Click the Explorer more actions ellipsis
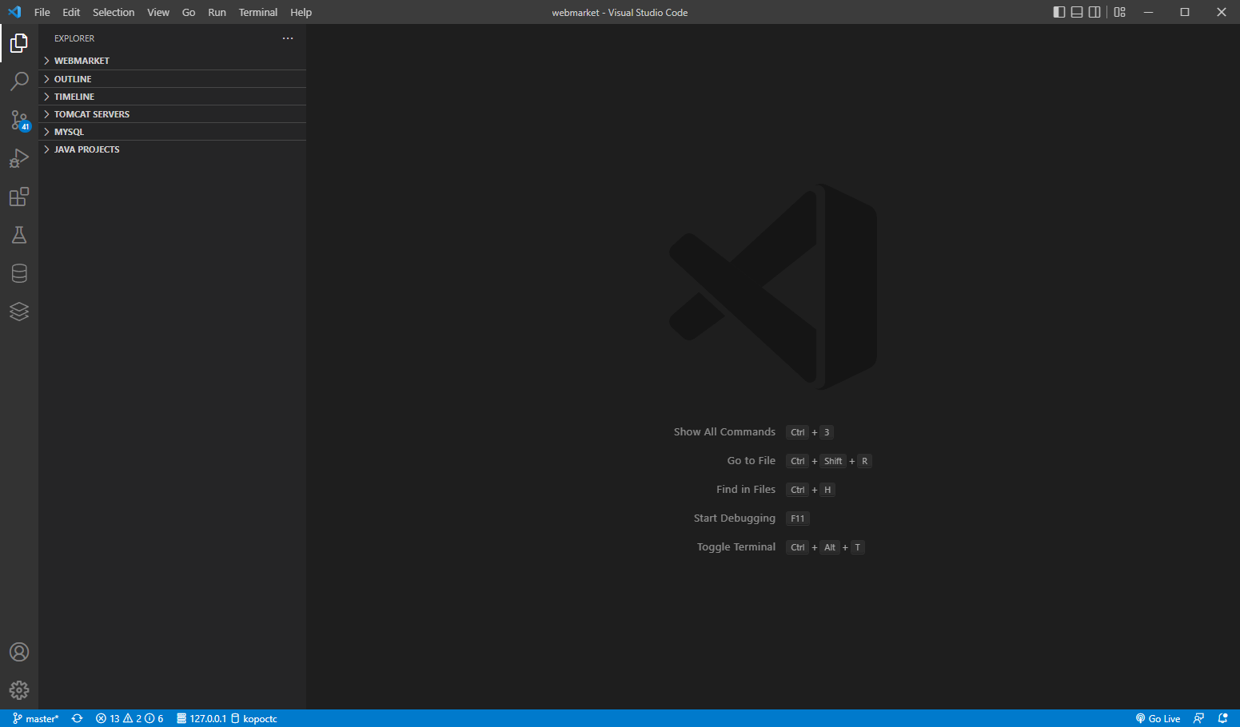The height and width of the screenshot is (727, 1240). point(288,38)
